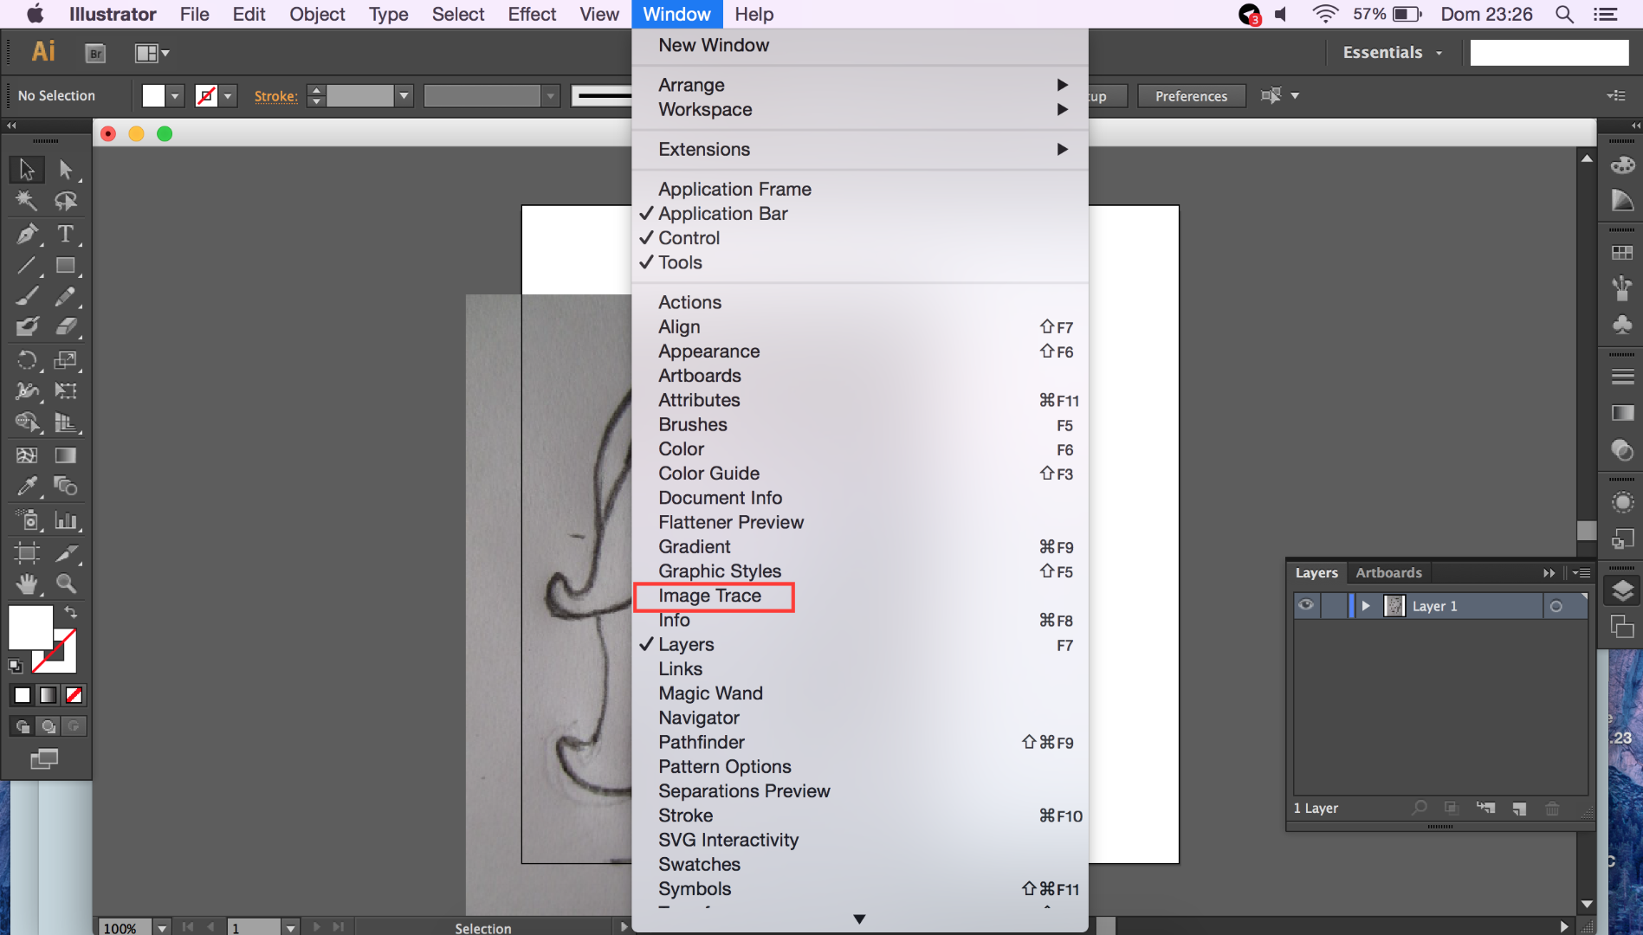Select the Eraser tool

(66, 327)
